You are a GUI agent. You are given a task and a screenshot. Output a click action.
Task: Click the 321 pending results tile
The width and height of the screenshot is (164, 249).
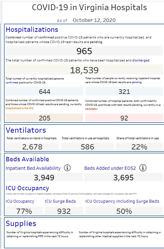[x=124, y=91]
